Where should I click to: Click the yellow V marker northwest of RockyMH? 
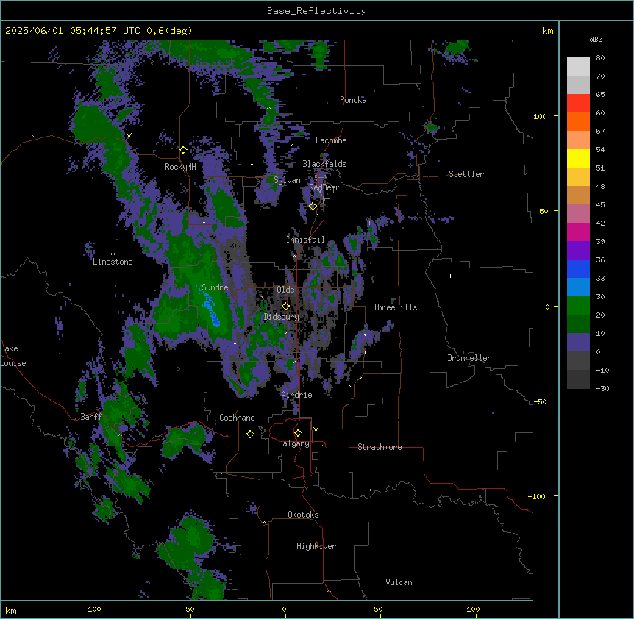click(x=129, y=136)
